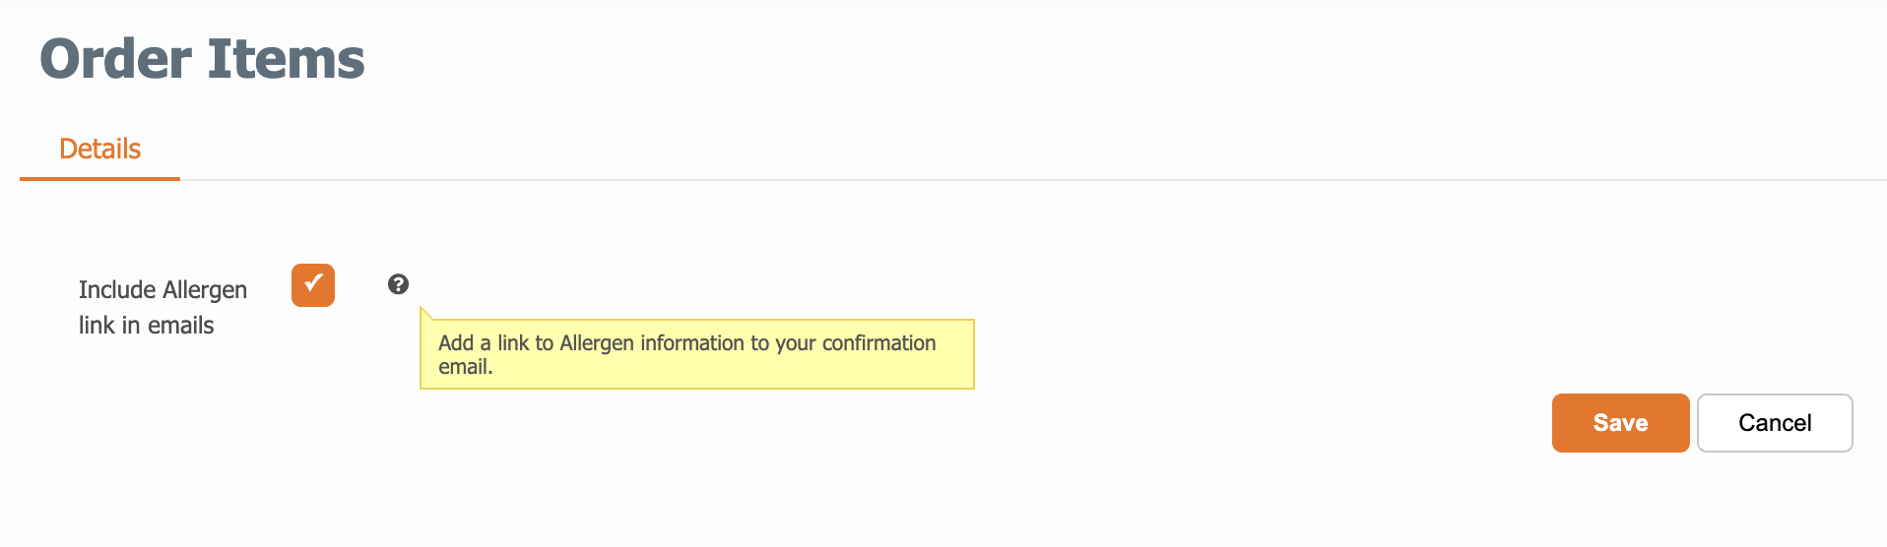The image size is (1887, 547).
Task: Click the 'link in emails' label text
Action: (146, 326)
